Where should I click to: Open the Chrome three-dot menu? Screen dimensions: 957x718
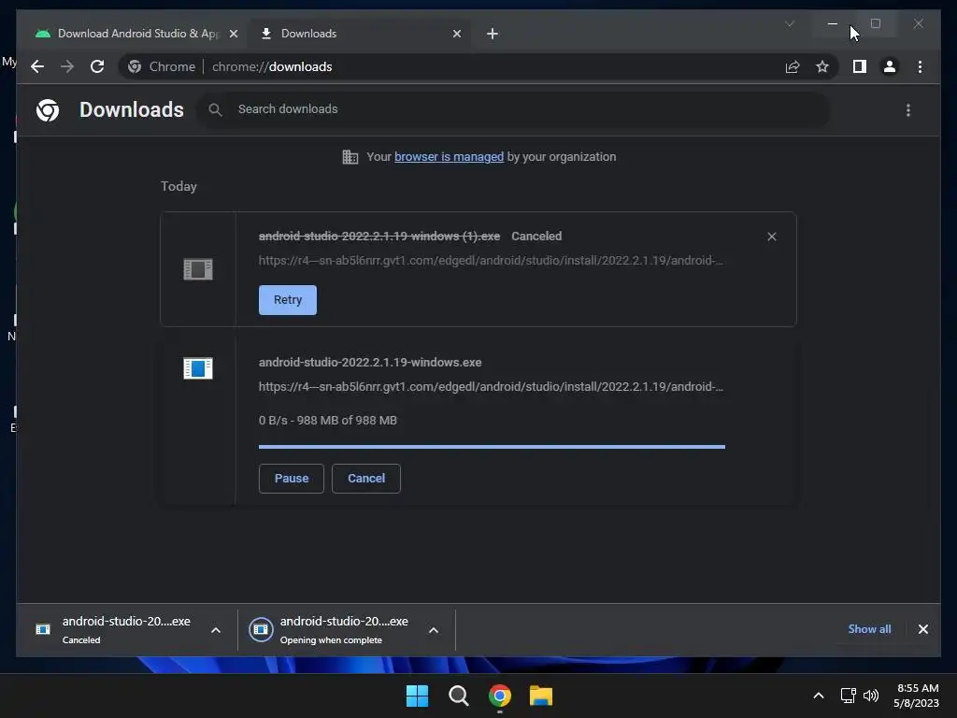point(920,66)
